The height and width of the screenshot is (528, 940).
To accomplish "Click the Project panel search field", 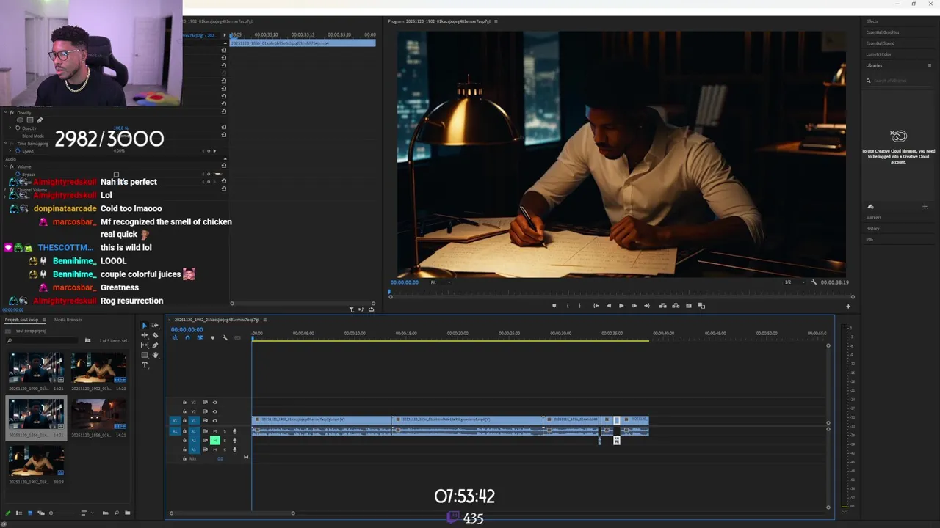I will pyautogui.click(x=42, y=340).
